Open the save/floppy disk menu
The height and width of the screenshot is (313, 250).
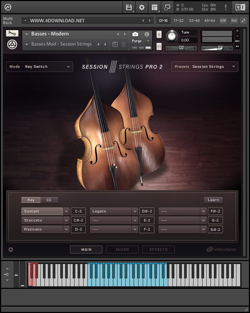coord(129,8)
